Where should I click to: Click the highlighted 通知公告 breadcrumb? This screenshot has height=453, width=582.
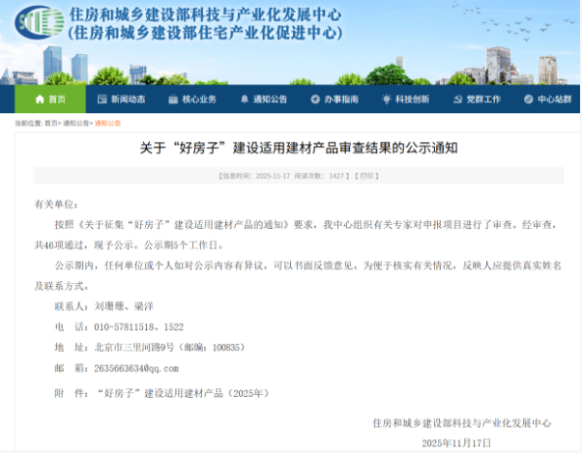tap(107, 124)
